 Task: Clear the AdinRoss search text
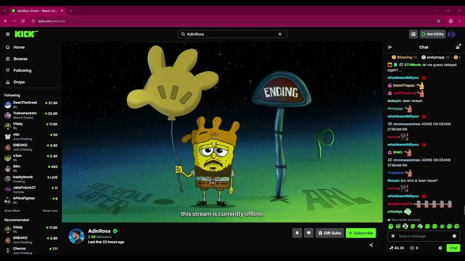tap(280, 34)
